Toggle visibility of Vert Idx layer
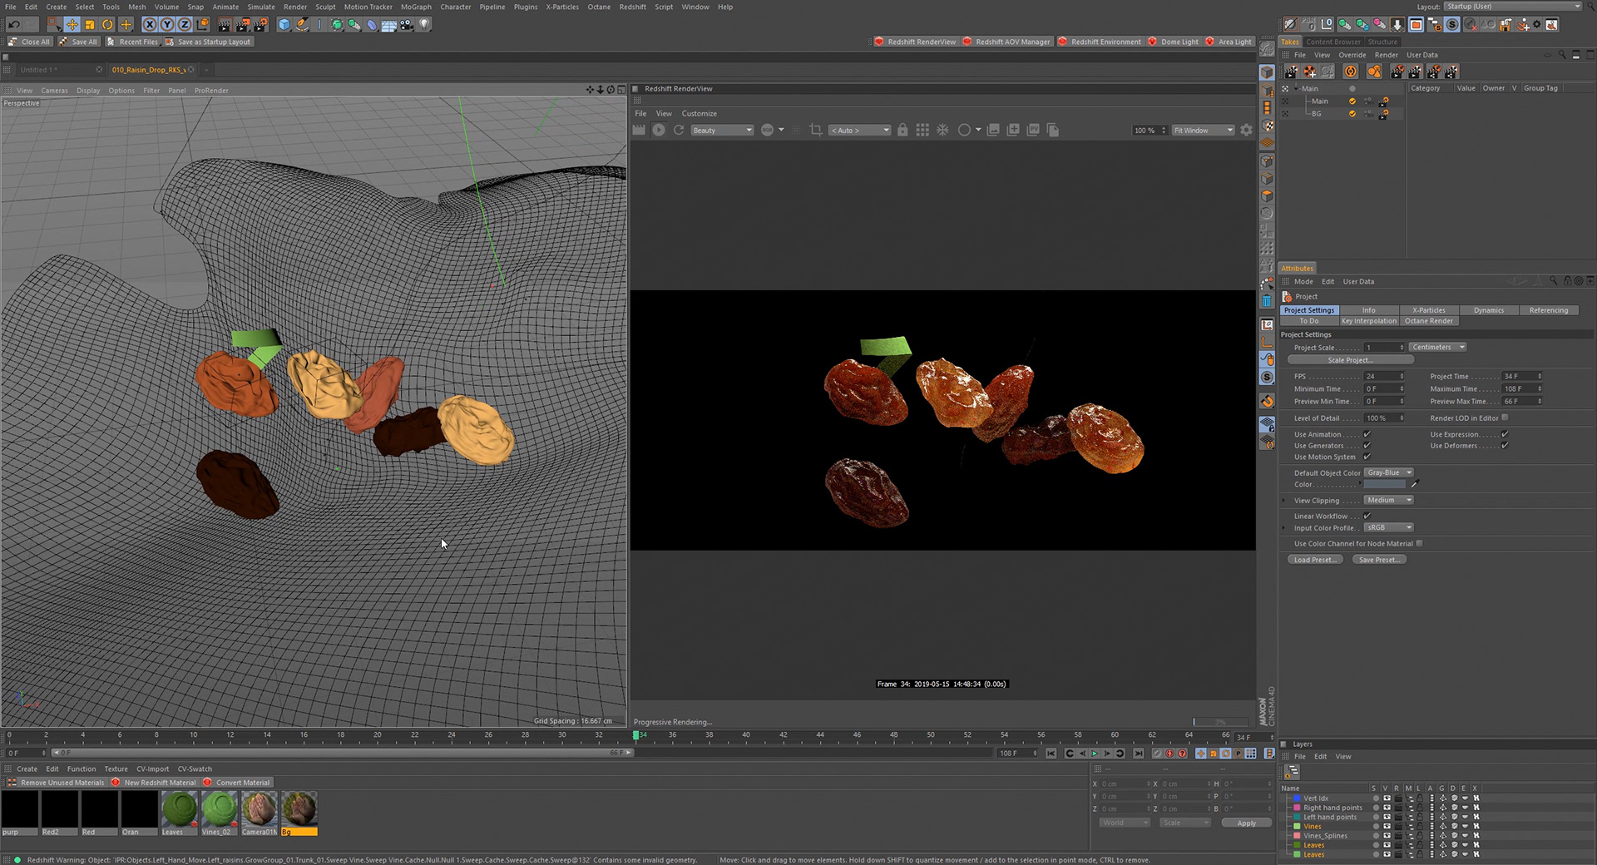Viewport: 1597px width, 865px height. coord(1387,798)
